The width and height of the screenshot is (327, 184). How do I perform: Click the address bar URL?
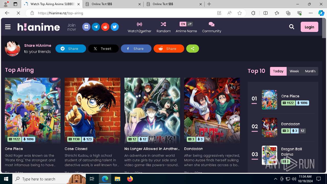[x=61, y=13]
